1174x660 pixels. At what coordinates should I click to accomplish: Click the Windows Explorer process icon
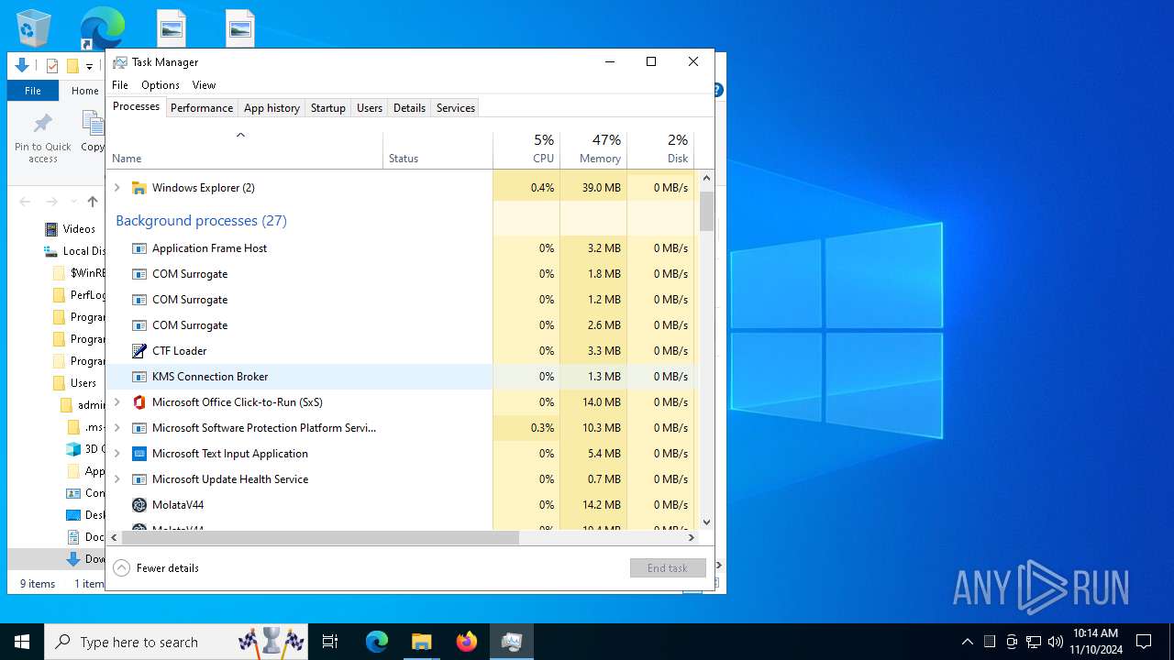(x=139, y=188)
